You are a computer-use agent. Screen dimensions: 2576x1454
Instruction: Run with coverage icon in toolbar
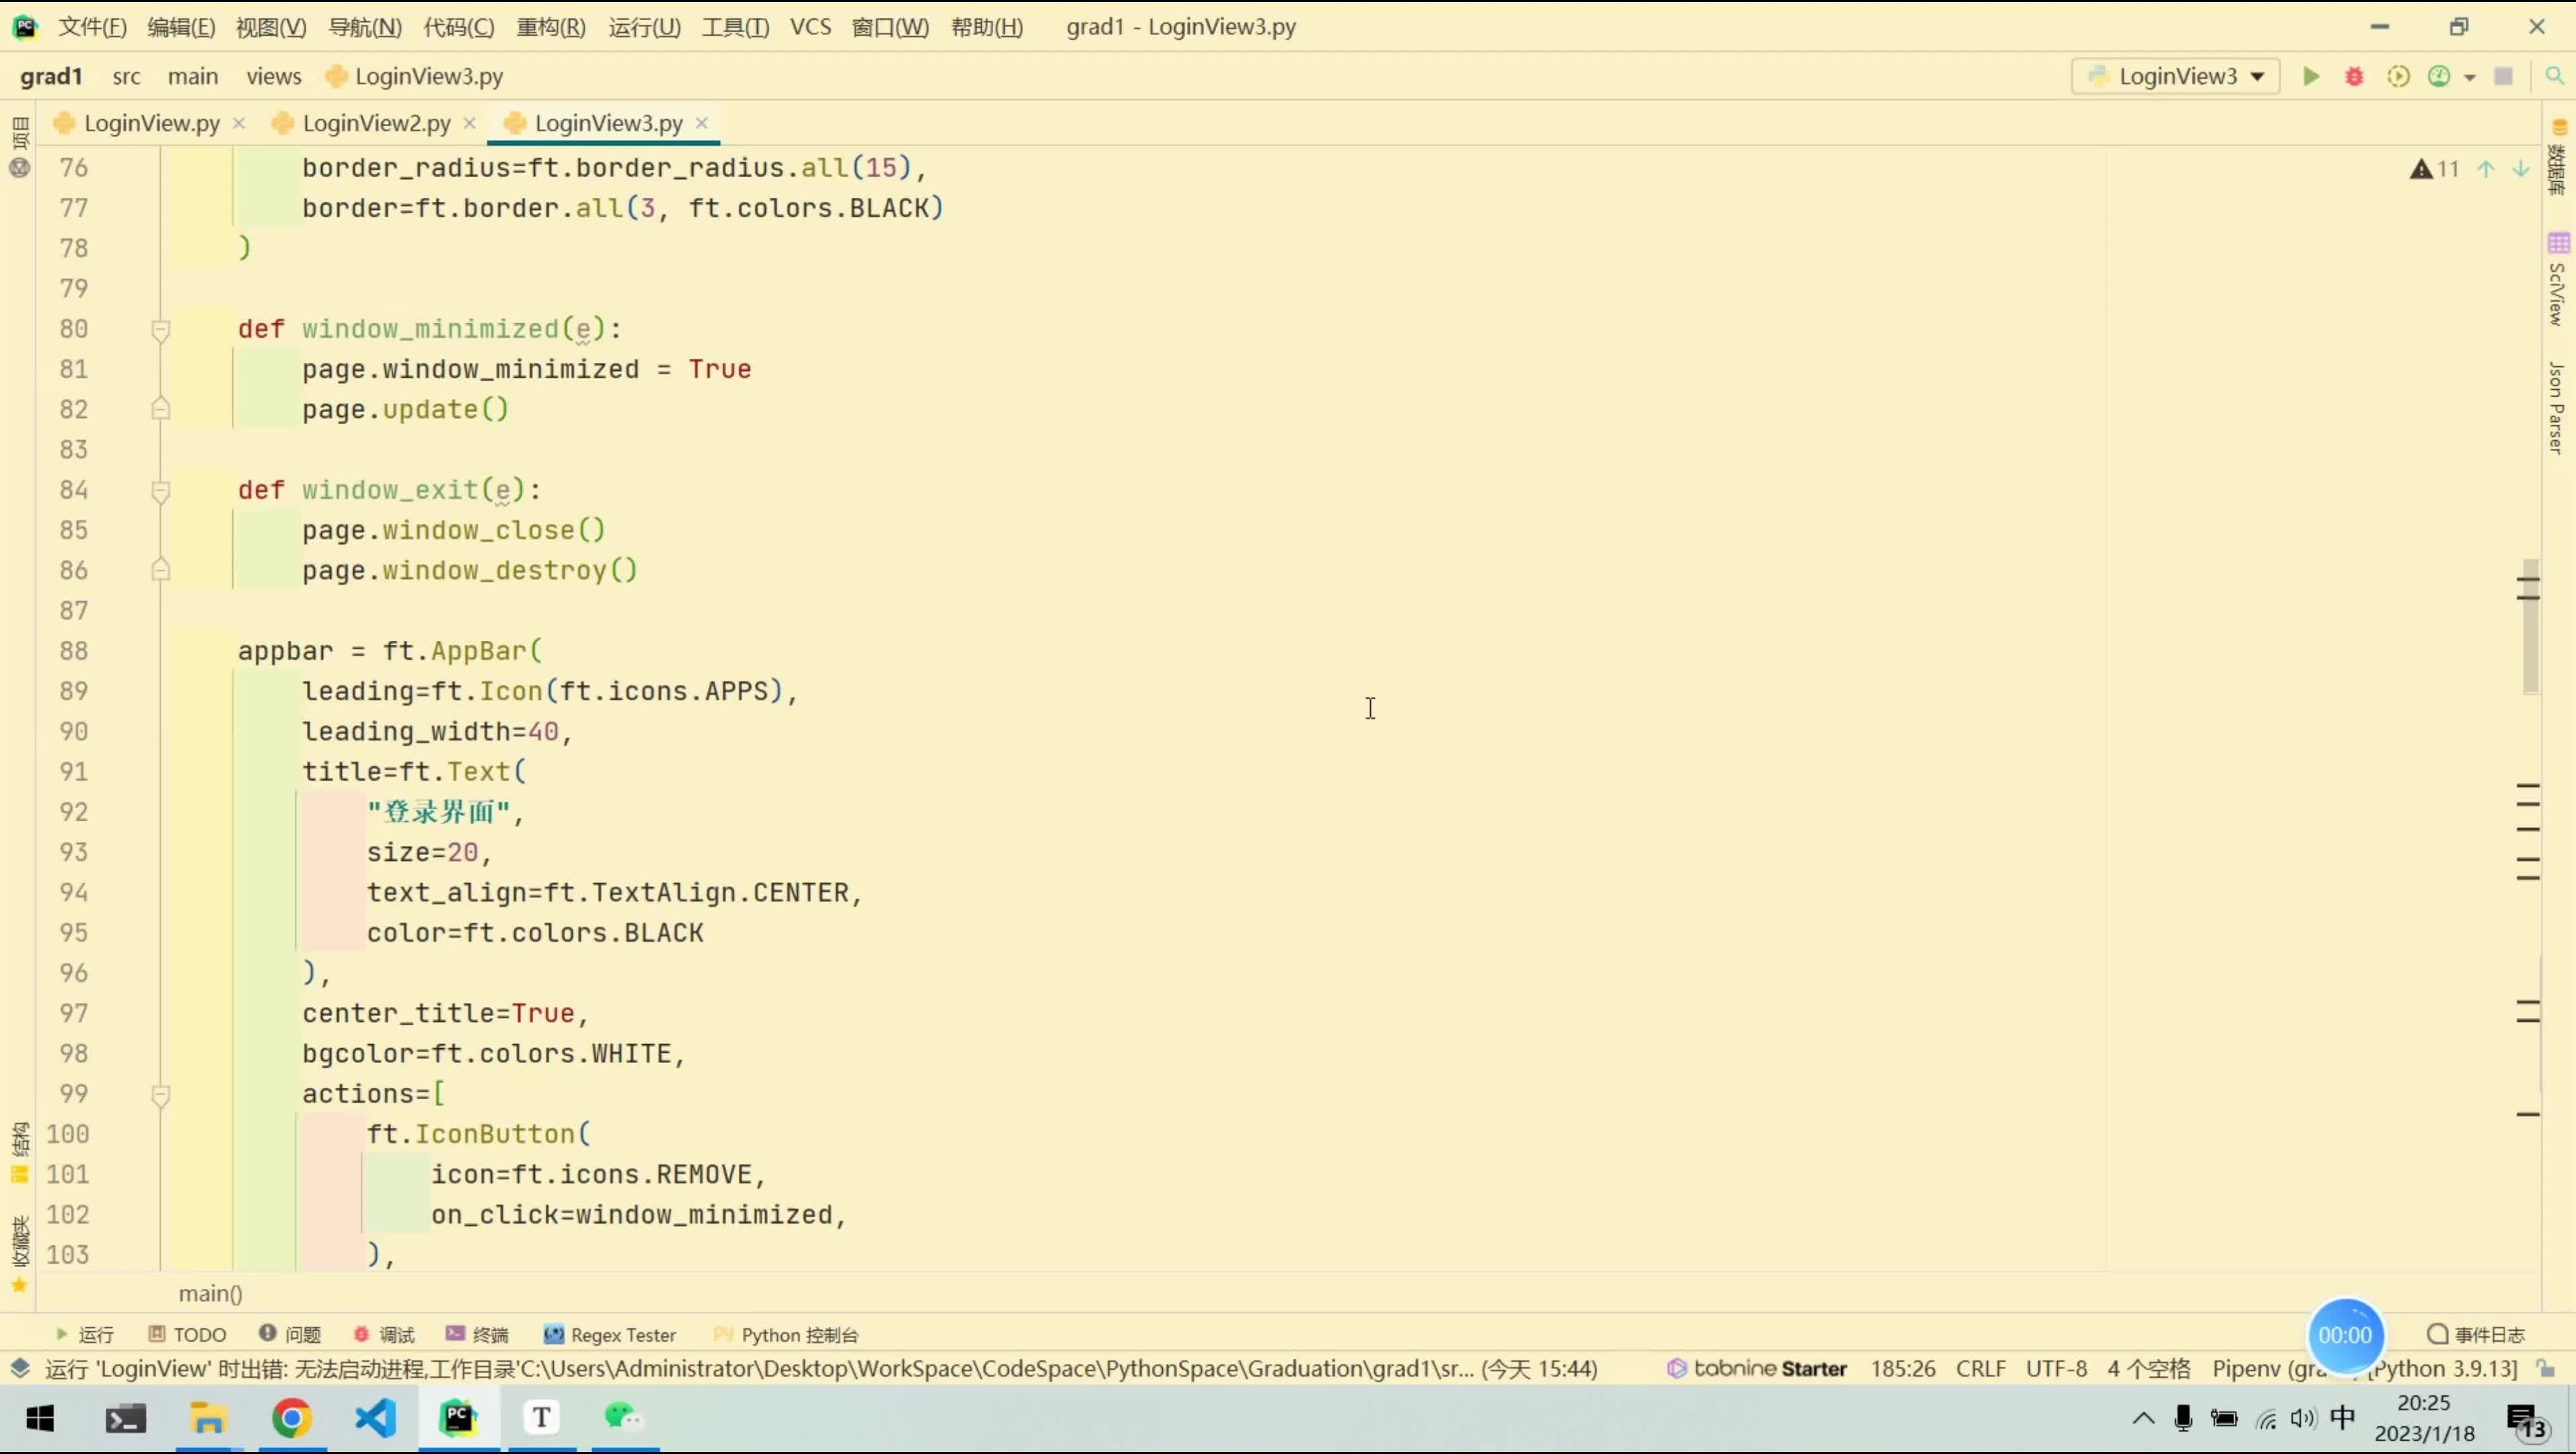click(2397, 76)
